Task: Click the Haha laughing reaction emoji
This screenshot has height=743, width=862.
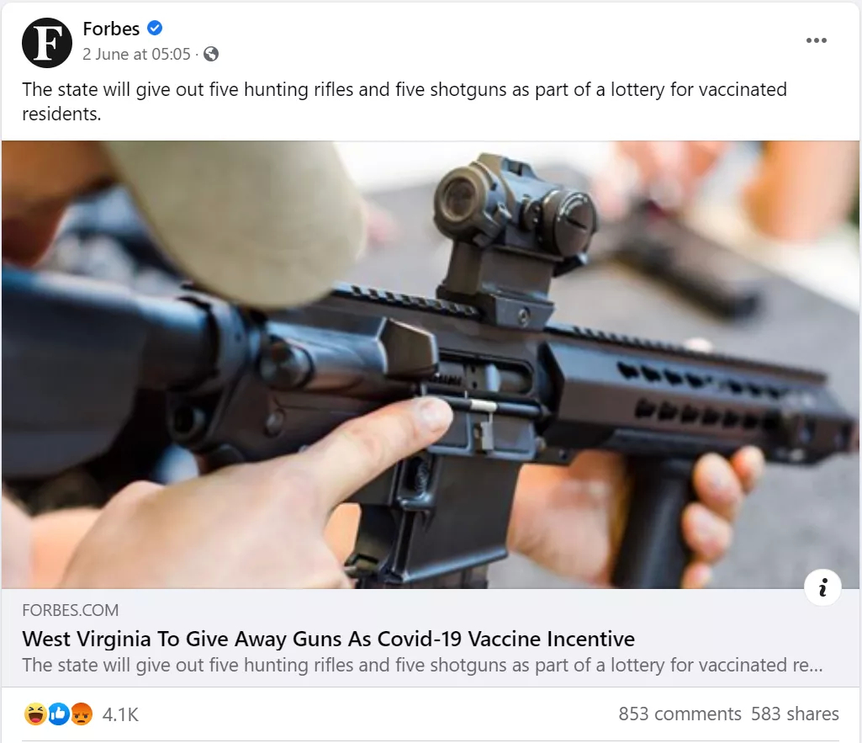Action: tap(35, 714)
